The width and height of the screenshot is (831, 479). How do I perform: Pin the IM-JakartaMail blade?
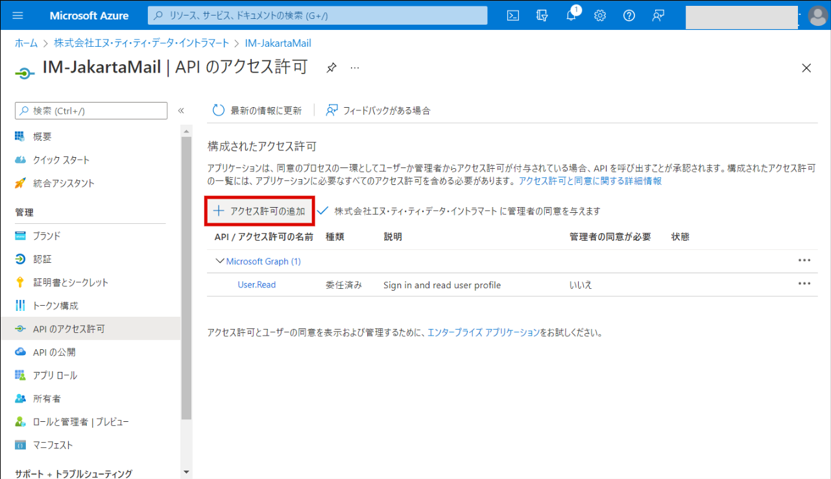coord(331,68)
